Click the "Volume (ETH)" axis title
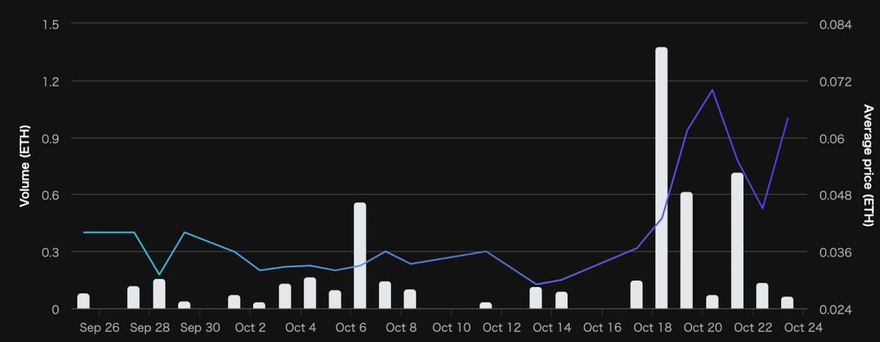 [x=24, y=166]
